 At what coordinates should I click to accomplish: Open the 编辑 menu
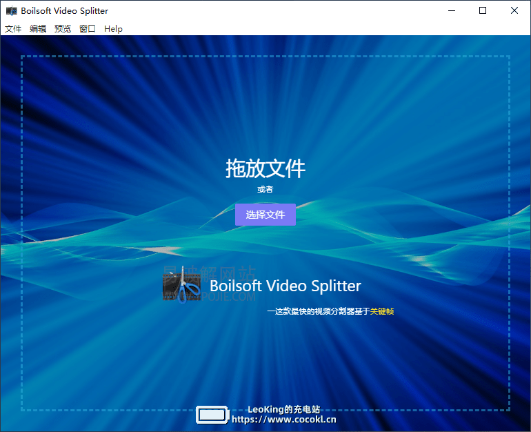click(38, 29)
